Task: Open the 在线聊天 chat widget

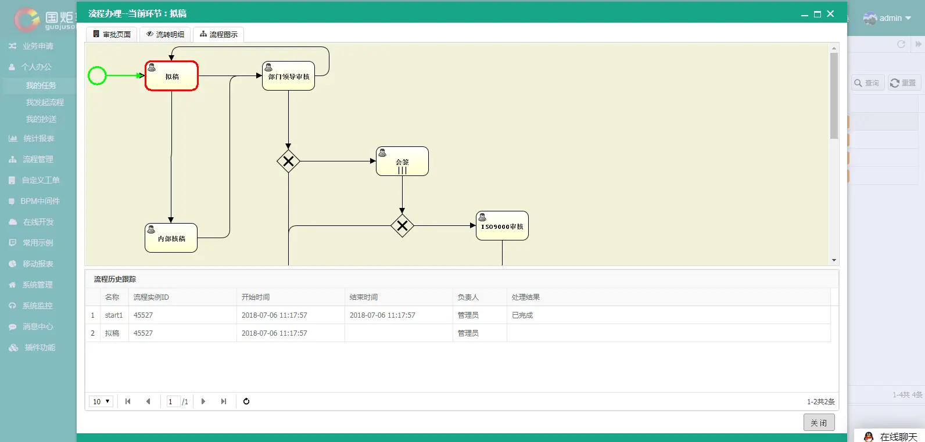Action: point(890,436)
